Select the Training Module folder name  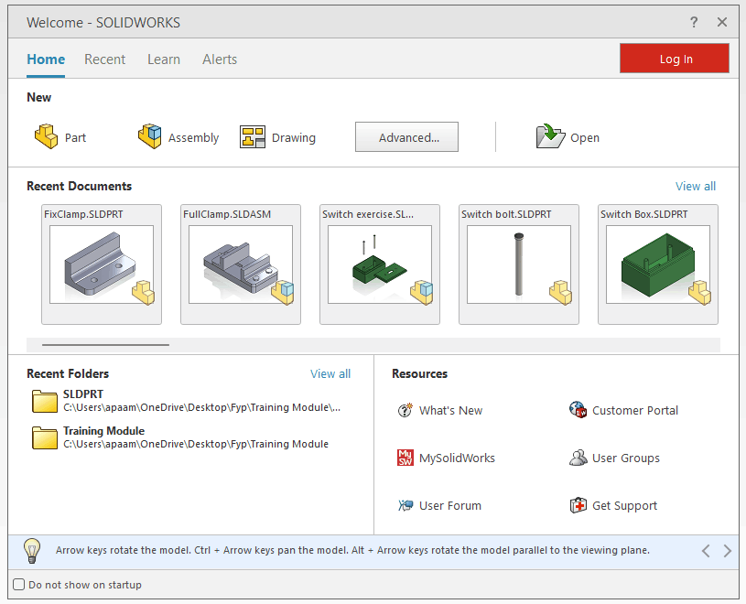click(103, 431)
